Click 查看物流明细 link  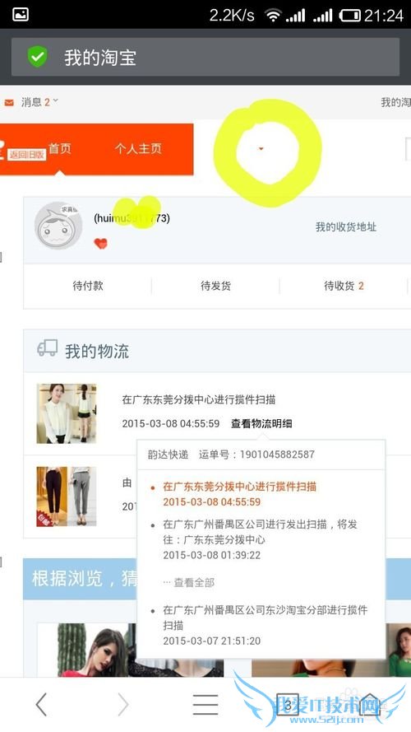[x=261, y=423]
